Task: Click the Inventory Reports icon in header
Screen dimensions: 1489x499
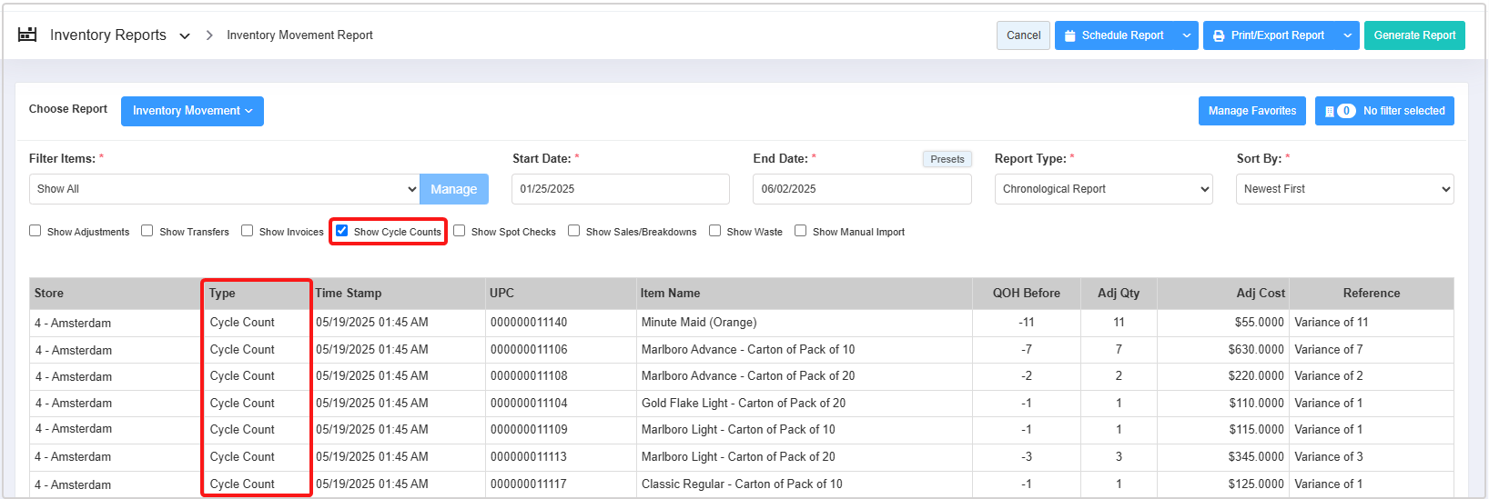Action: [27, 35]
